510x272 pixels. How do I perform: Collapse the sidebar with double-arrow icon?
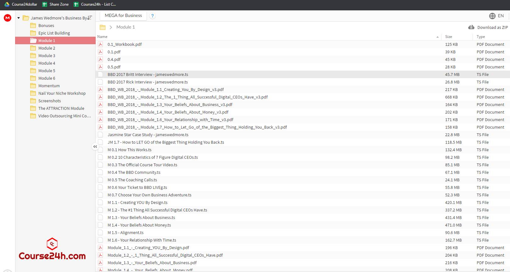click(95, 147)
